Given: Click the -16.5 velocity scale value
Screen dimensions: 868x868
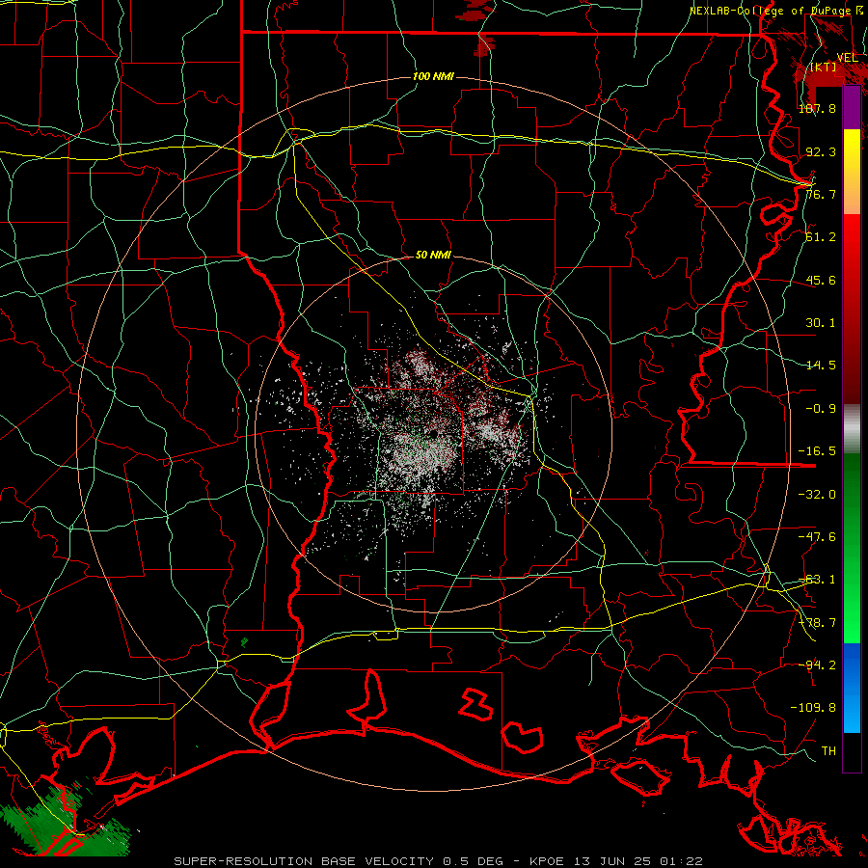Looking at the screenshot, I should tap(817, 451).
